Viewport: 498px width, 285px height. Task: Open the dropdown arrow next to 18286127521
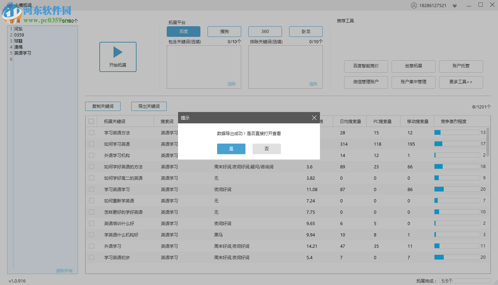click(x=454, y=5)
